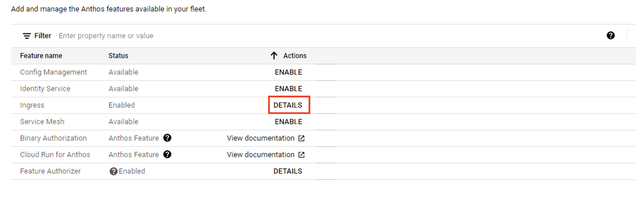Enable Config Management feature

point(288,72)
